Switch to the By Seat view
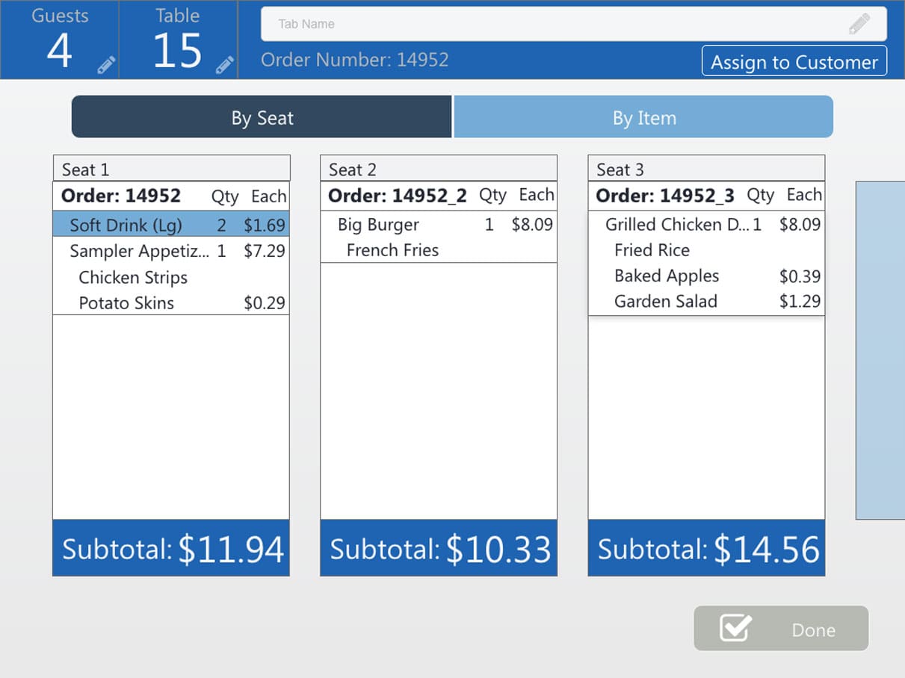 pyautogui.click(x=262, y=117)
